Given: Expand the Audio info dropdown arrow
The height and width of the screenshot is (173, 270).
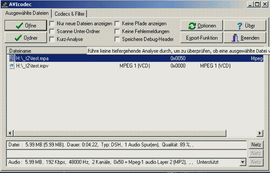Looking at the screenshot, I should point(243,162).
